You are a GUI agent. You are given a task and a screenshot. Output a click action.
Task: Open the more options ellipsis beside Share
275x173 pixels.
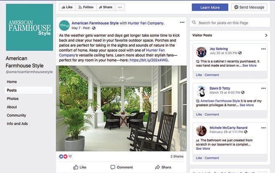click(x=120, y=7)
